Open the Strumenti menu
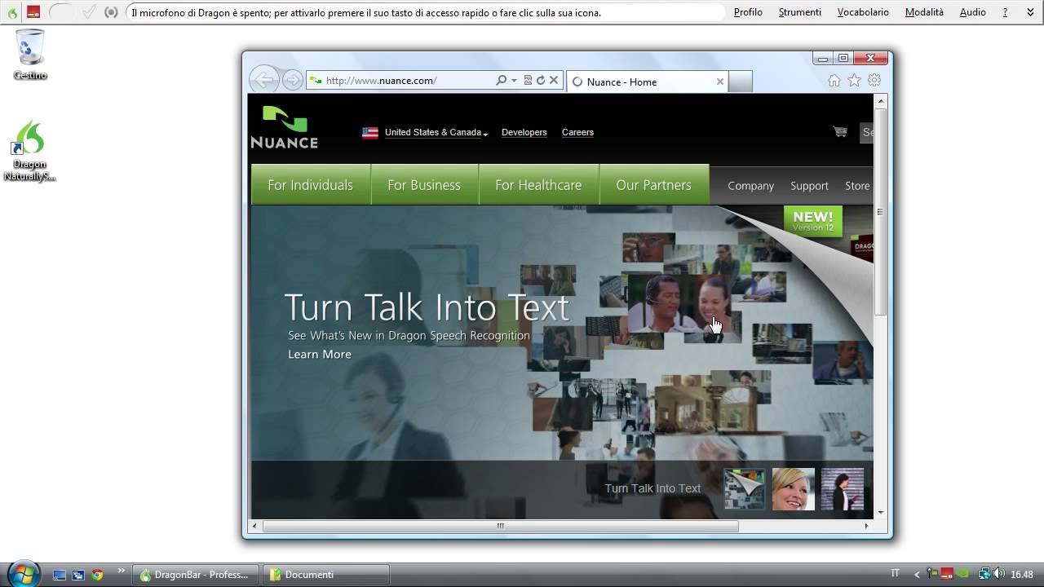The width and height of the screenshot is (1044, 587). pos(799,12)
